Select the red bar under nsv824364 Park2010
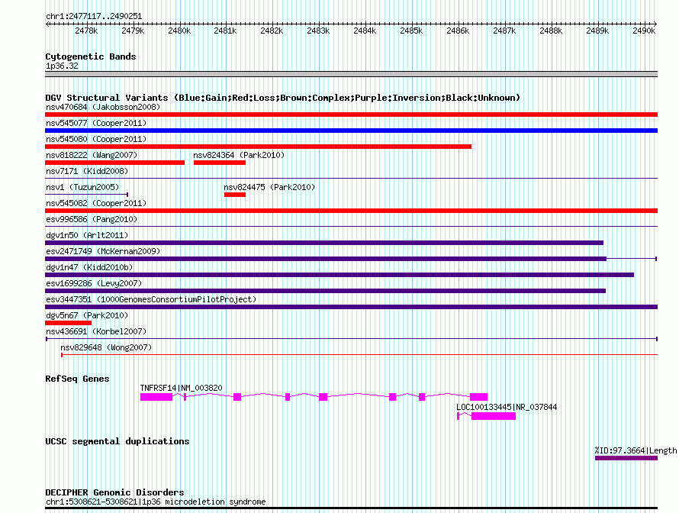679x513 pixels. (x=220, y=163)
